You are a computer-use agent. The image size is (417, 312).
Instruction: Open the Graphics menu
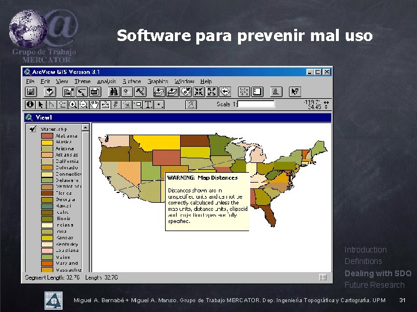click(158, 81)
